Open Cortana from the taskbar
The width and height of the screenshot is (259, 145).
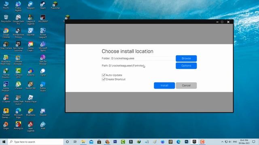coord(67,142)
